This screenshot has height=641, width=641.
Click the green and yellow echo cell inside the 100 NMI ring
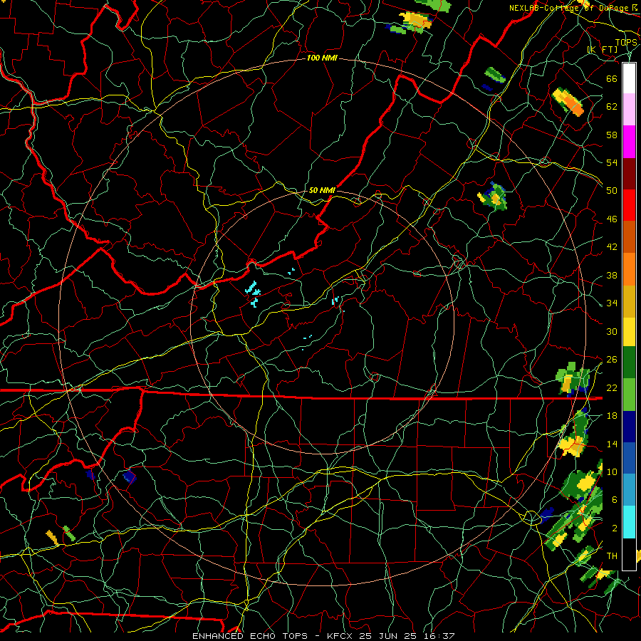493,197
